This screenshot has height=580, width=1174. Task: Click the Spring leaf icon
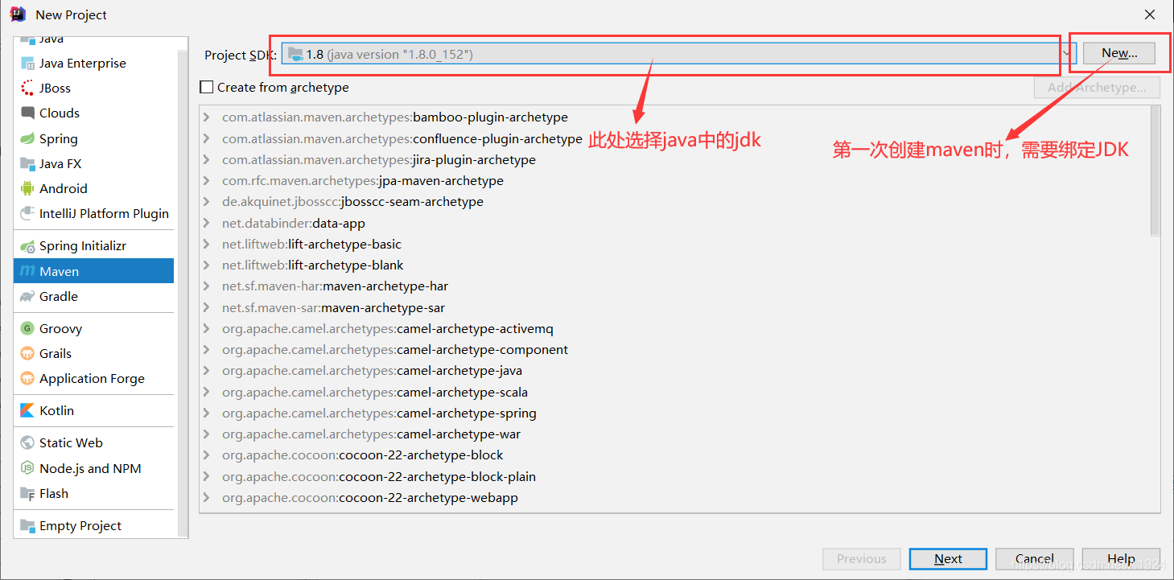(27, 138)
